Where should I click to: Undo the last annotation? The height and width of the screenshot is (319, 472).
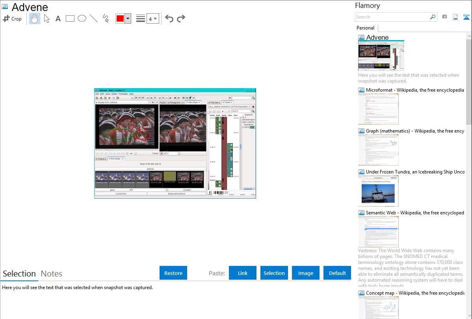169,18
